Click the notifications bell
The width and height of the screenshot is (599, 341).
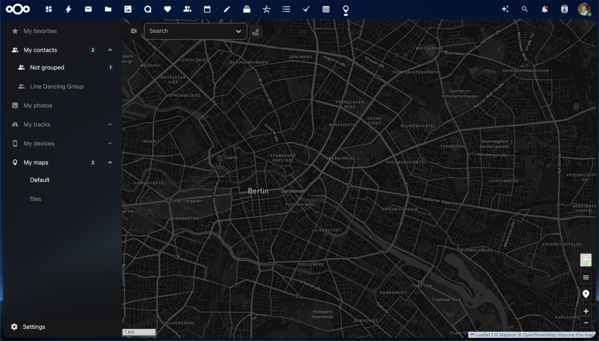[544, 9]
